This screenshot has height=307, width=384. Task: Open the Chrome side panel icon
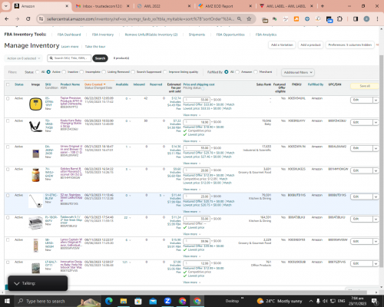pos(356,19)
